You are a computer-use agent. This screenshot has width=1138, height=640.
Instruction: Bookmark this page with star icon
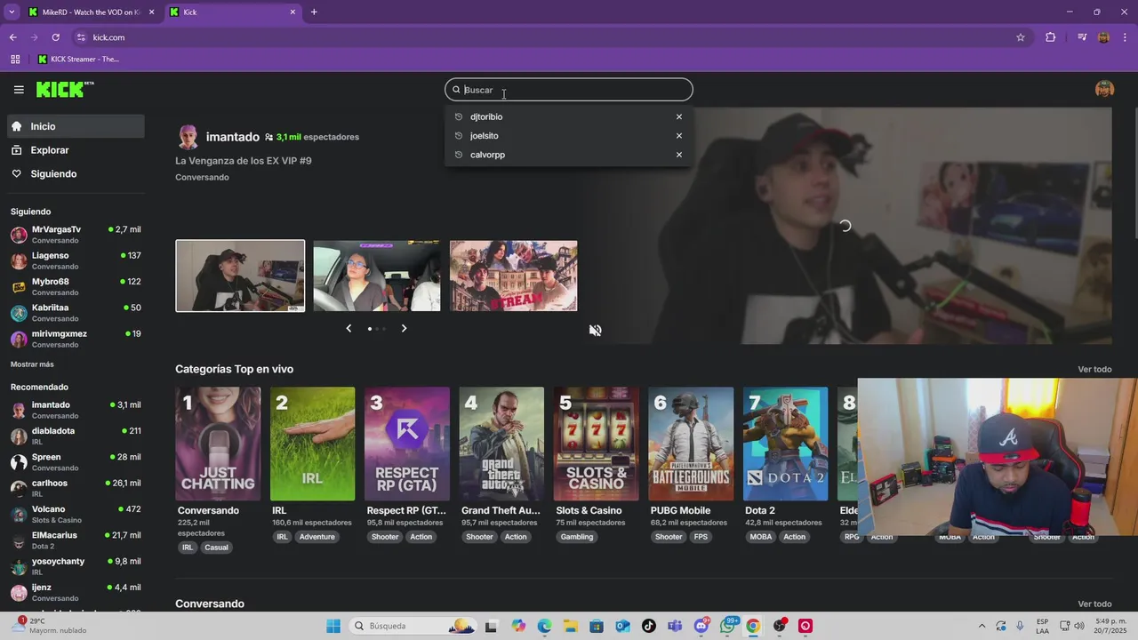click(1021, 37)
